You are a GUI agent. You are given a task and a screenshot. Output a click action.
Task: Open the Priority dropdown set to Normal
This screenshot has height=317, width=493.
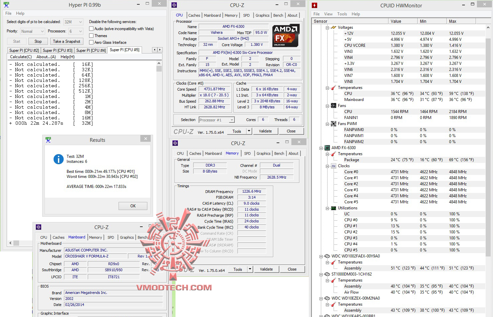[x=32, y=31]
